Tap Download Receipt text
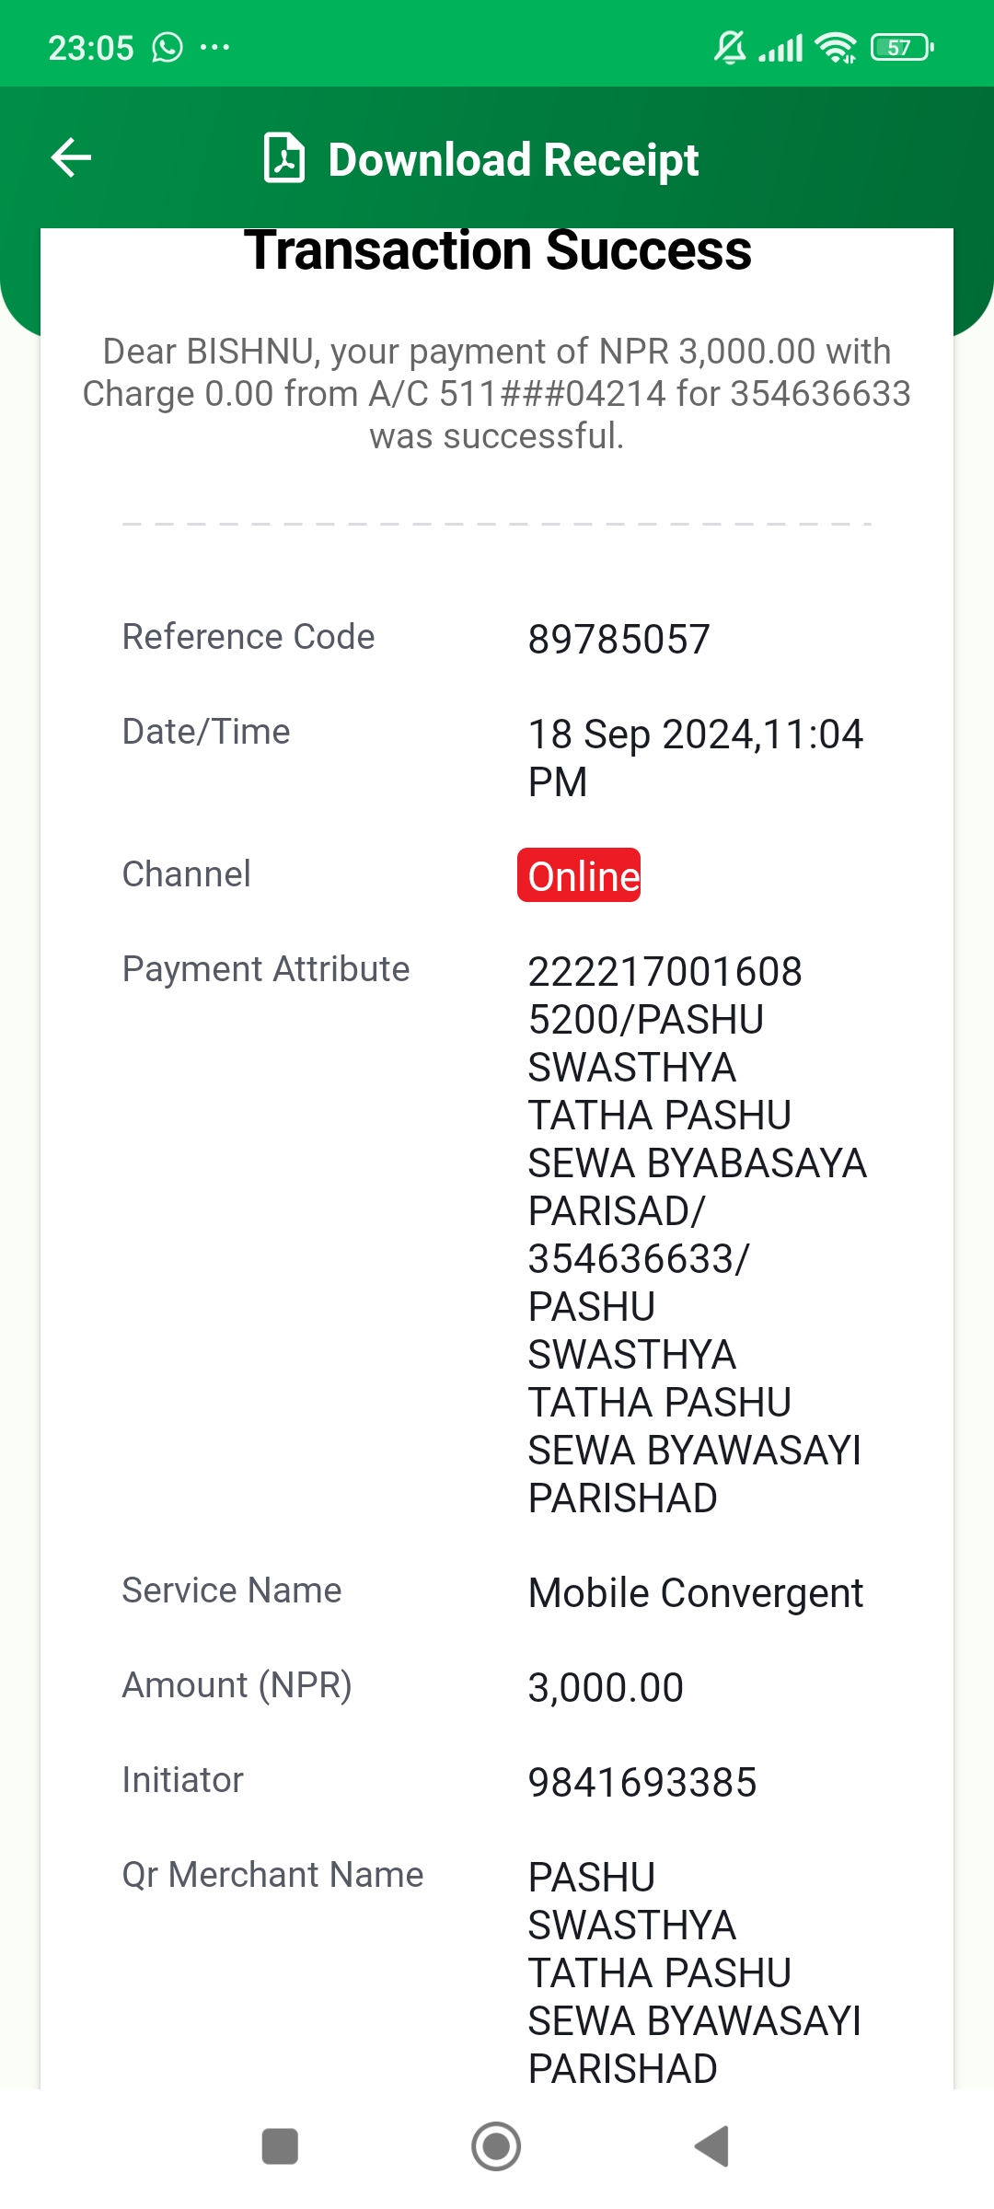The width and height of the screenshot is (994, 2209). click(514, 159)
